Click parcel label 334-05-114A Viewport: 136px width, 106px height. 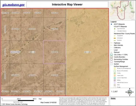click(27, 91)
